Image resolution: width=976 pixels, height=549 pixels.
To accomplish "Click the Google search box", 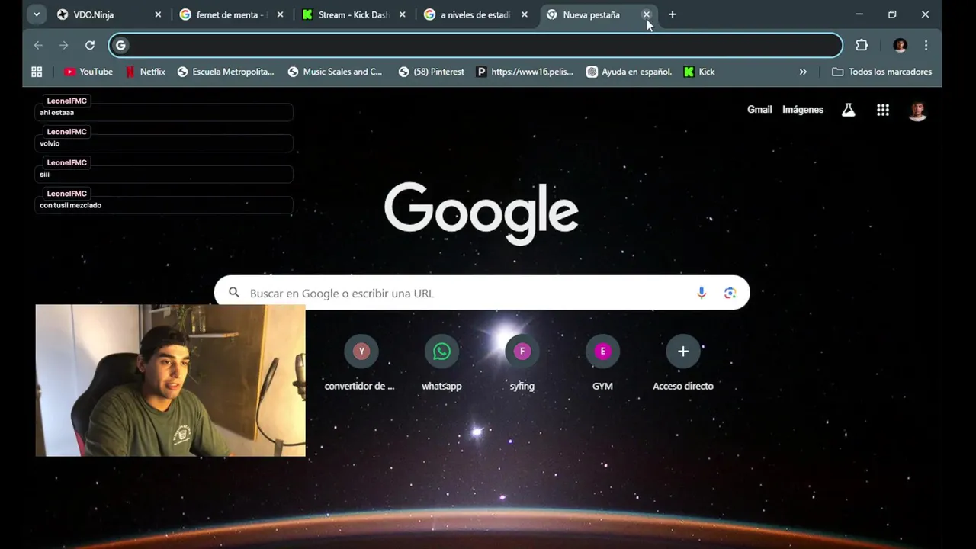I will tap(482, 293).
